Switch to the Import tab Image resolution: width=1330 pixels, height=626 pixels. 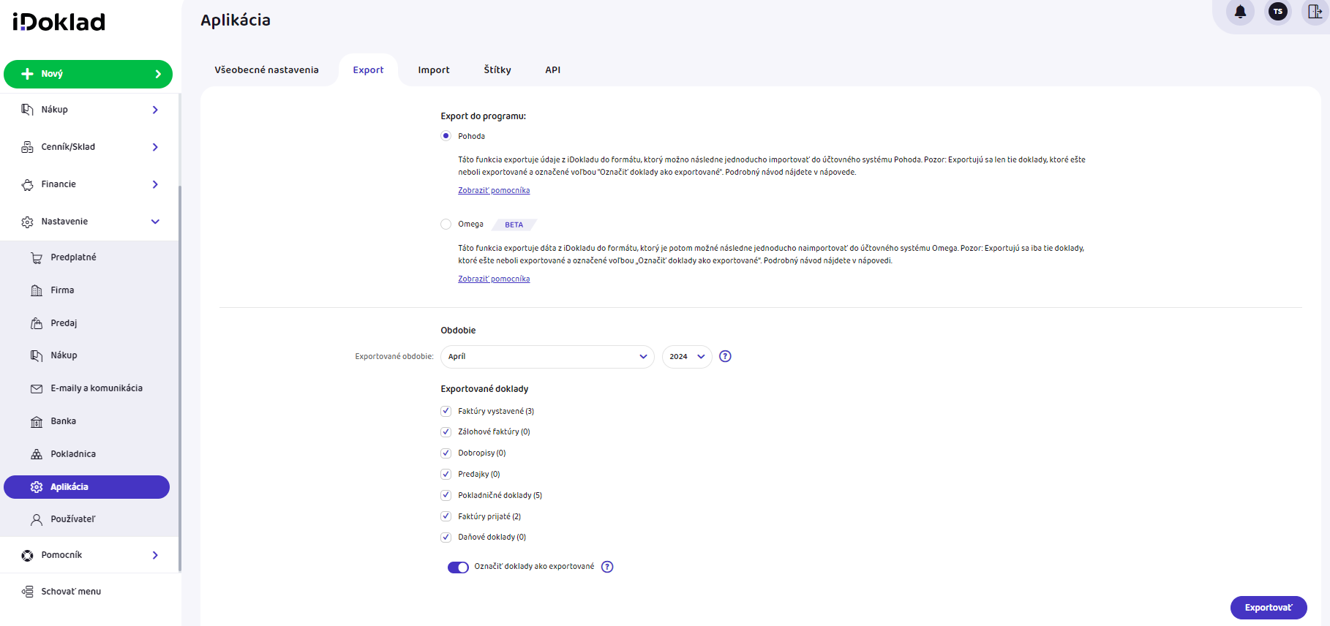point(433,70)
